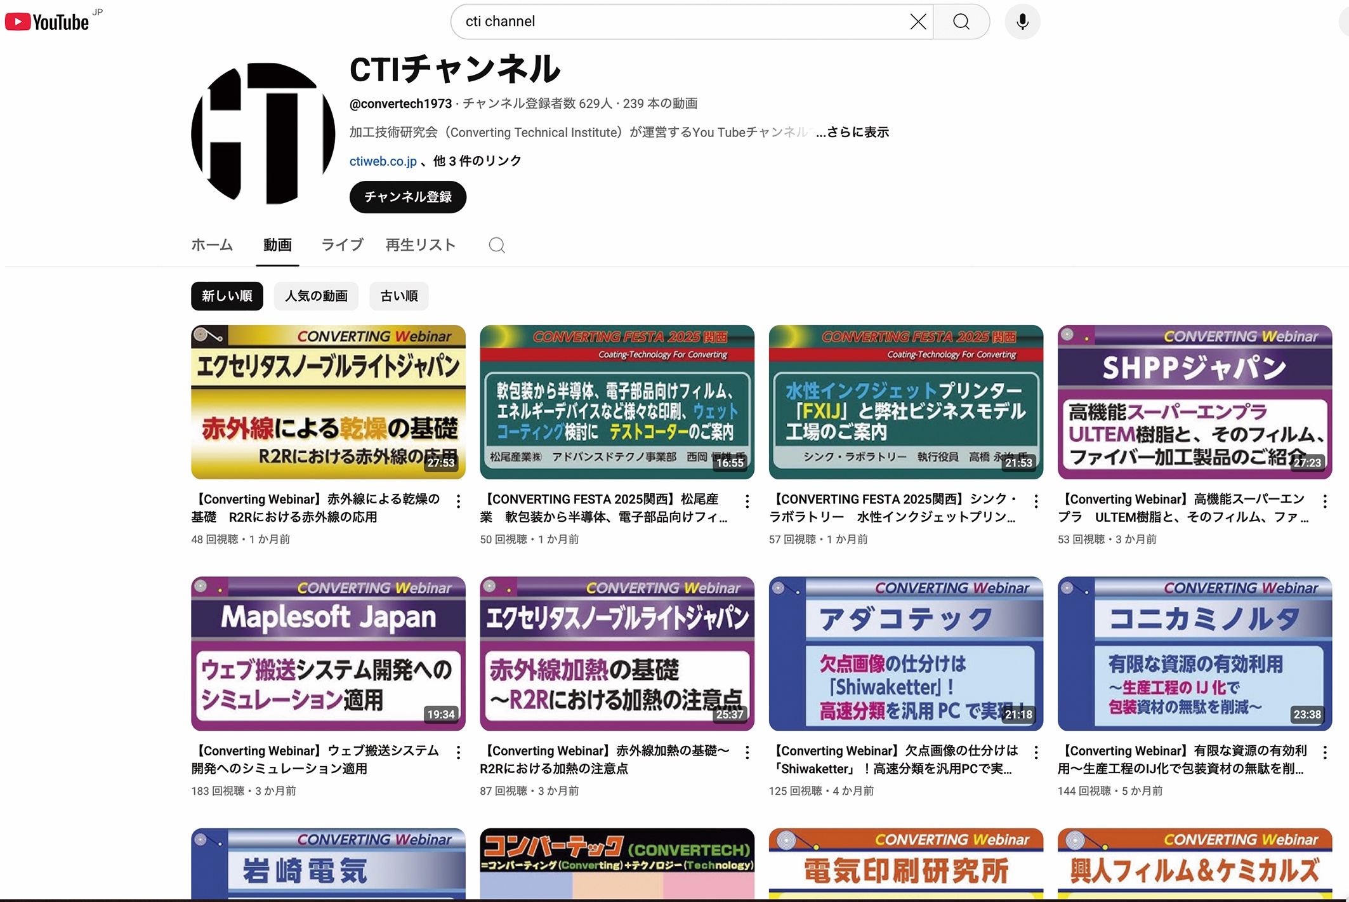Open options for 赤外線加熱の基礎 video

747,753
